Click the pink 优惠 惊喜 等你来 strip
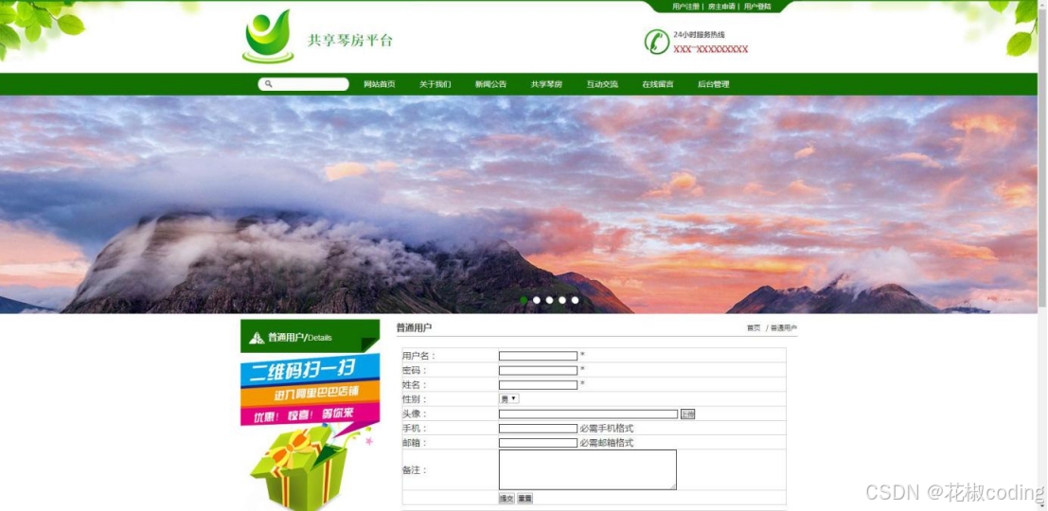This screenshot has height=511, width=1048. click(309, 414)
